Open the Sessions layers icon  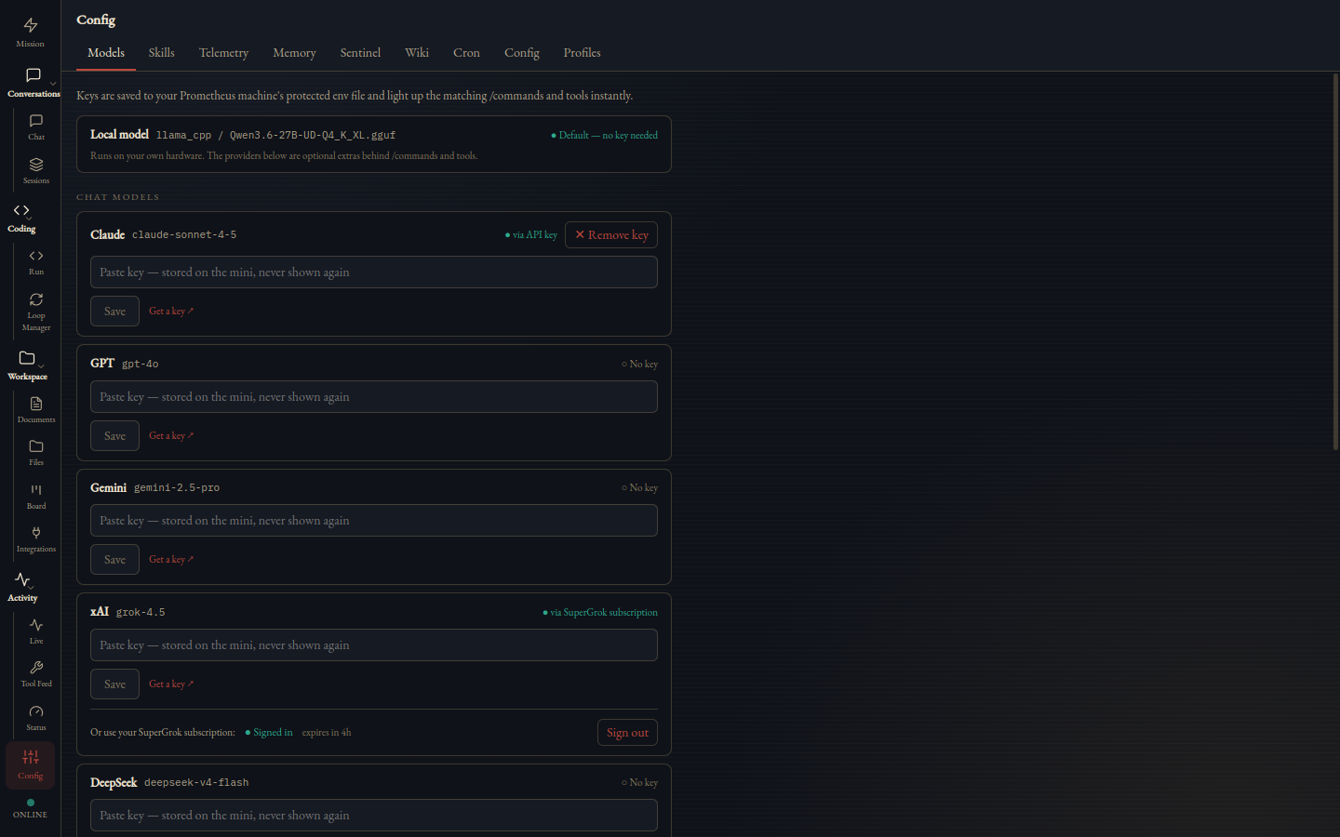tap(36, 165)
